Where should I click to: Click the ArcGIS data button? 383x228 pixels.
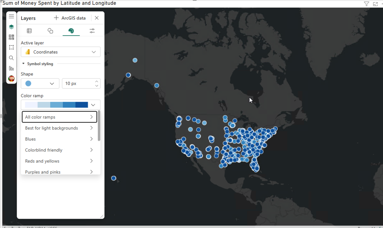pos(70,18)
